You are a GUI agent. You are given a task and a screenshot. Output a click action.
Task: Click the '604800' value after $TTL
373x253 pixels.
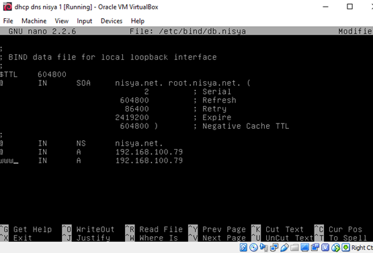52,74
